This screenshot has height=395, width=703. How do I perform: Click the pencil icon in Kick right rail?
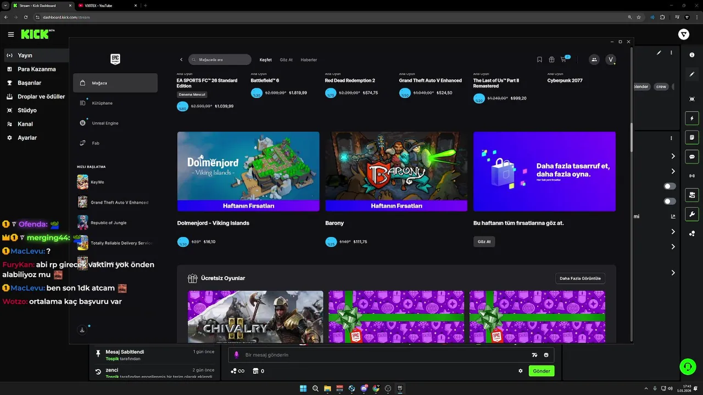pos(692,74)
